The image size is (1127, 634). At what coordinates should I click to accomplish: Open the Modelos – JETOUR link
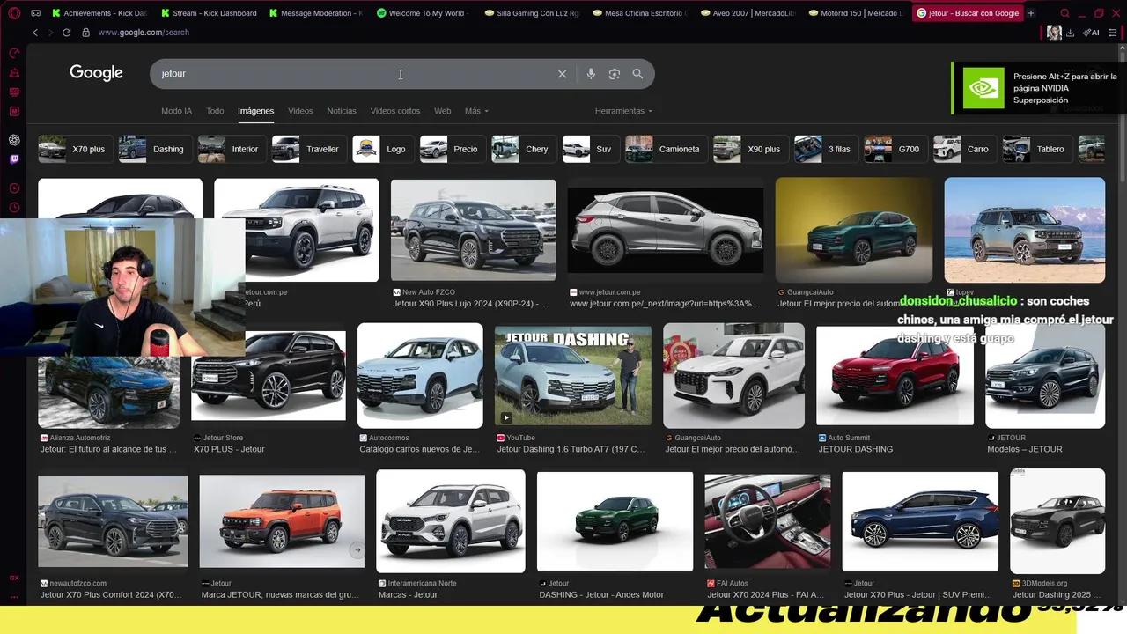(x=1025, y=449)
